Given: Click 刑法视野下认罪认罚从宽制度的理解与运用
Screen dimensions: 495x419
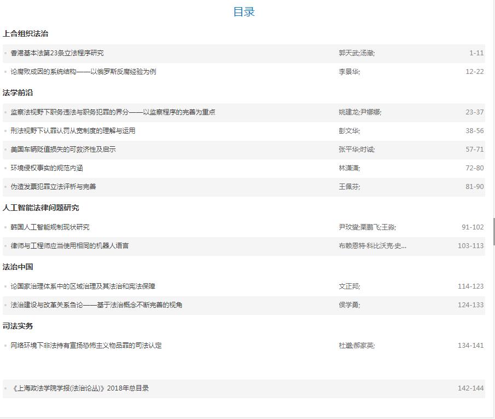Looking at the screenshot, I should pos(73,131).
